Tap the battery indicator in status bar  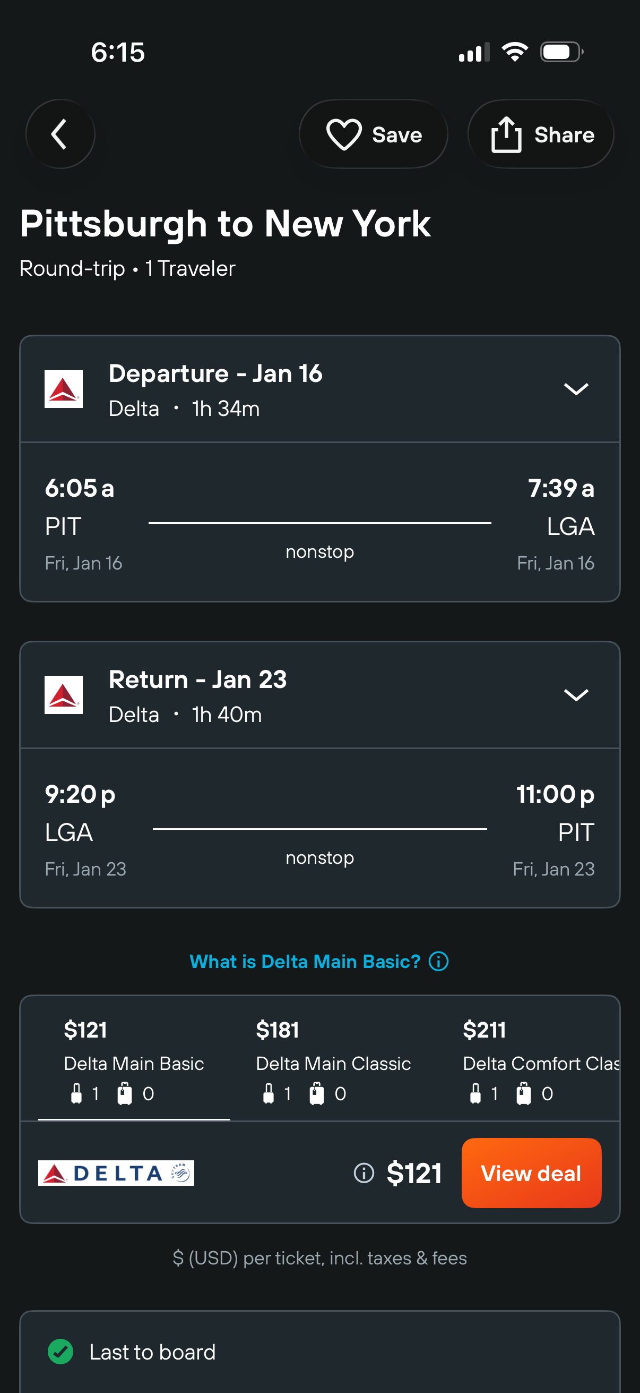tap(561, 53)
